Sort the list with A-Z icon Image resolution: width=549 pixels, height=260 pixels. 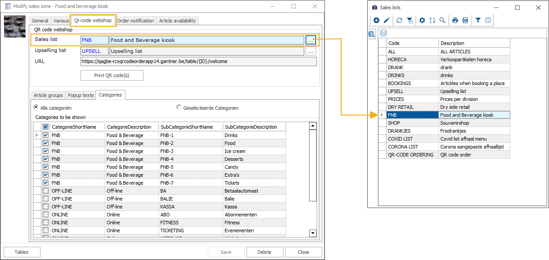click(x=432, y=20)
